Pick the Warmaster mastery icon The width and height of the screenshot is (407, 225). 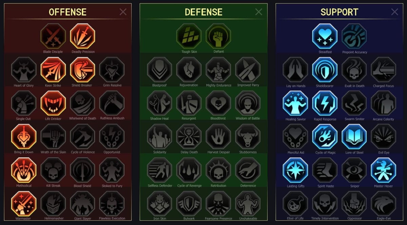click(x=24, y=204)
